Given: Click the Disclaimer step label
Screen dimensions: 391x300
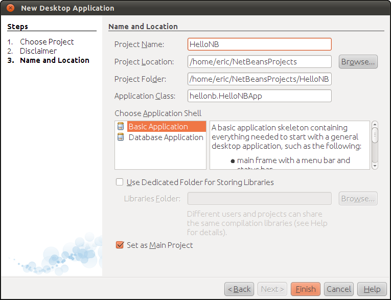Looking at the screenshot, I should pyautogui.click(x=38, y=51).
